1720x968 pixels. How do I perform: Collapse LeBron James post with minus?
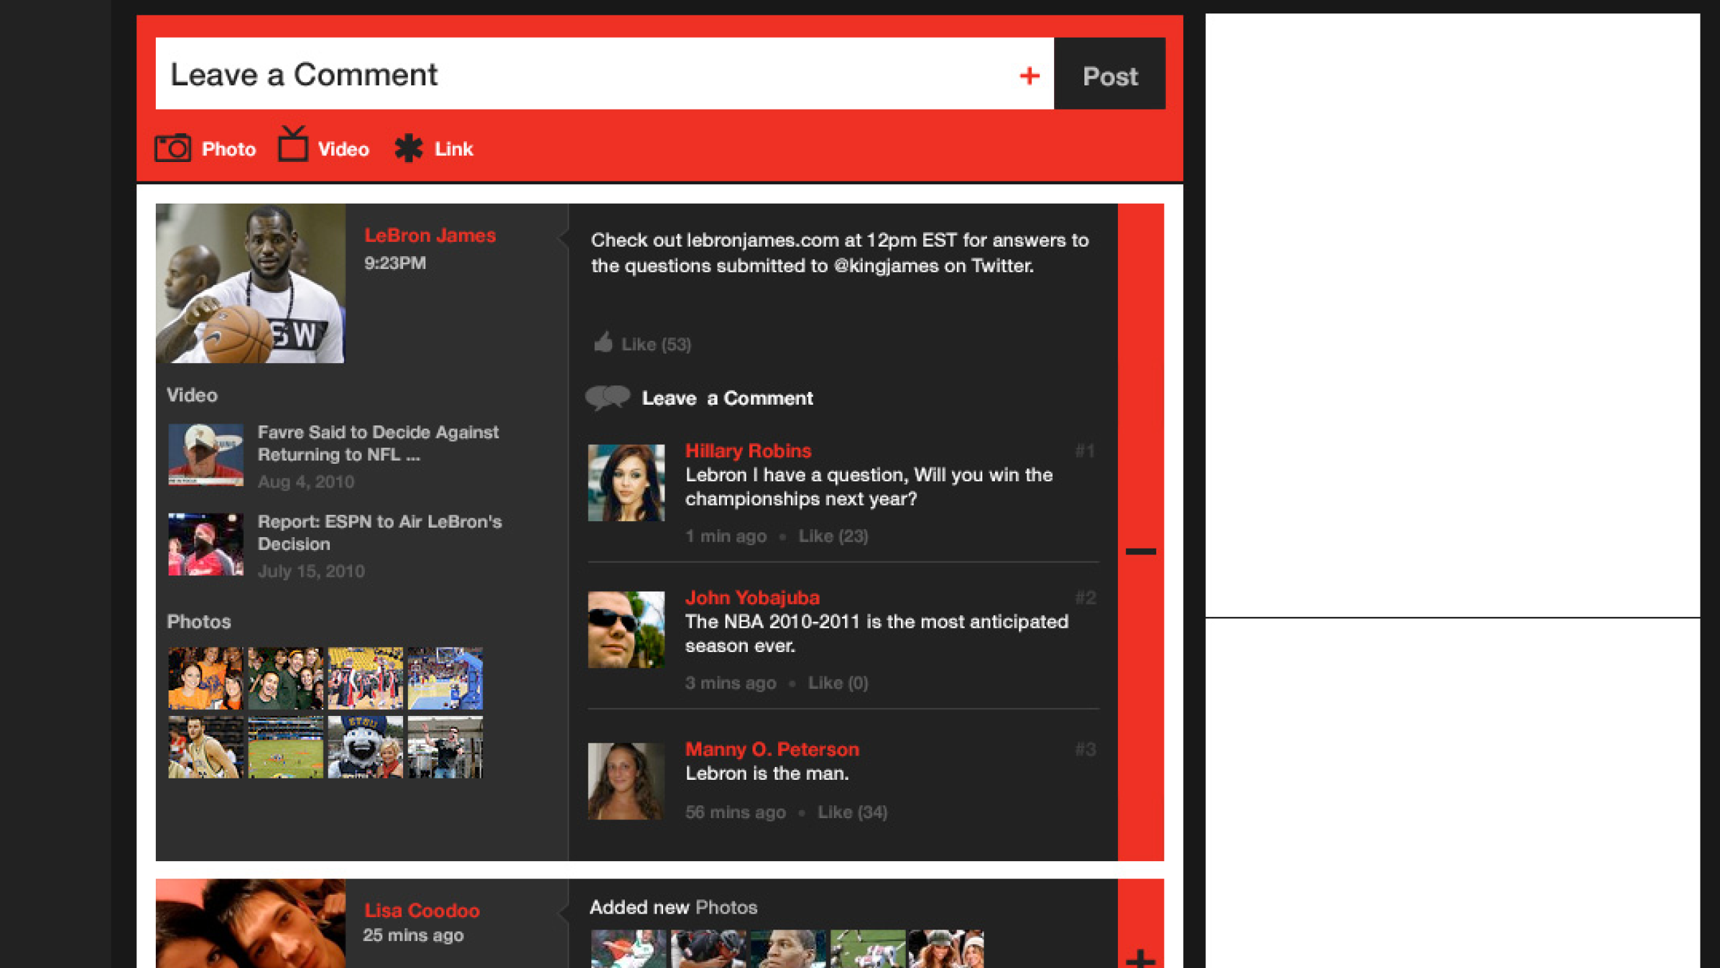point(1140,551)
